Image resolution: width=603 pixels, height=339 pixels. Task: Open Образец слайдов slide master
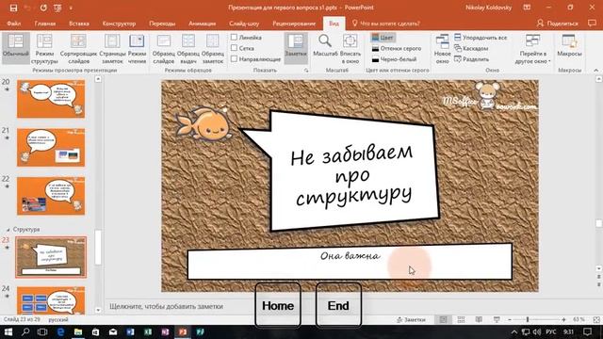tap(163, 49)
